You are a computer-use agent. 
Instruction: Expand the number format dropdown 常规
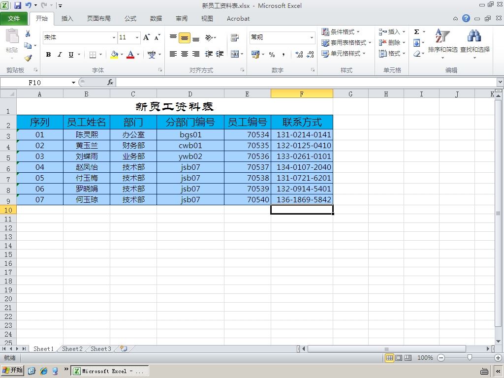pyautogui.click(x=312, y=37)
